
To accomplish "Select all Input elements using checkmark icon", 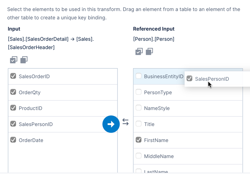I will tap(13, 60).
